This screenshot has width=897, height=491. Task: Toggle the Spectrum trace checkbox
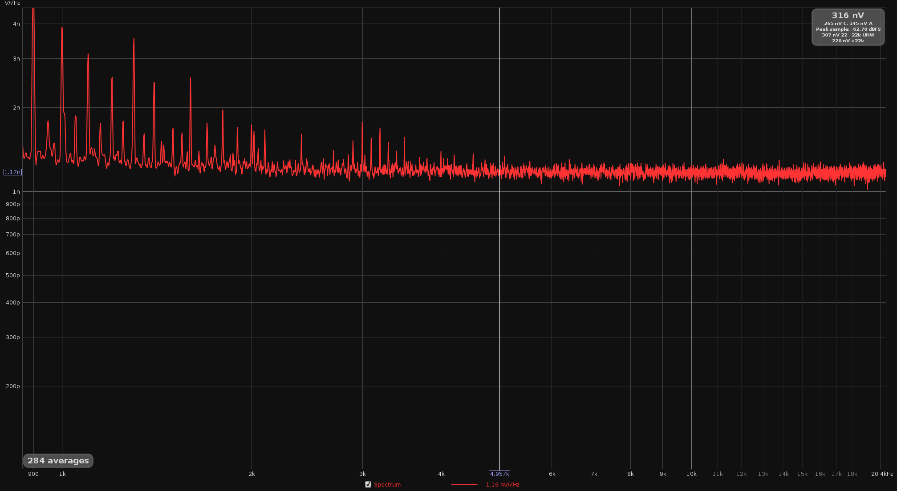[x=368, y=484]
